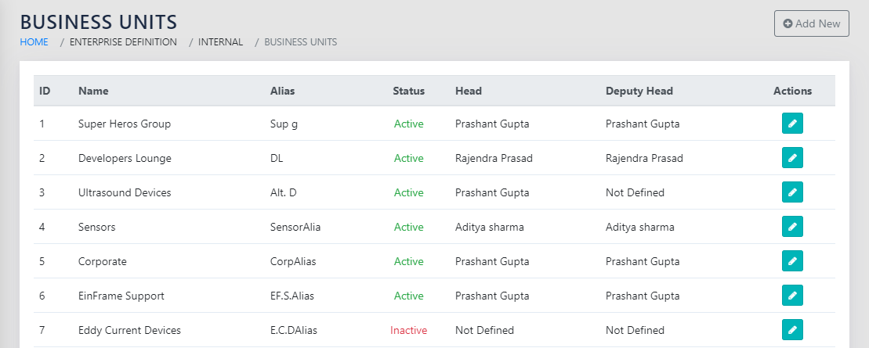Select INTERNAL breadcrumb item
This screenshot has height=348, width=869.
[x=220, y=42]
